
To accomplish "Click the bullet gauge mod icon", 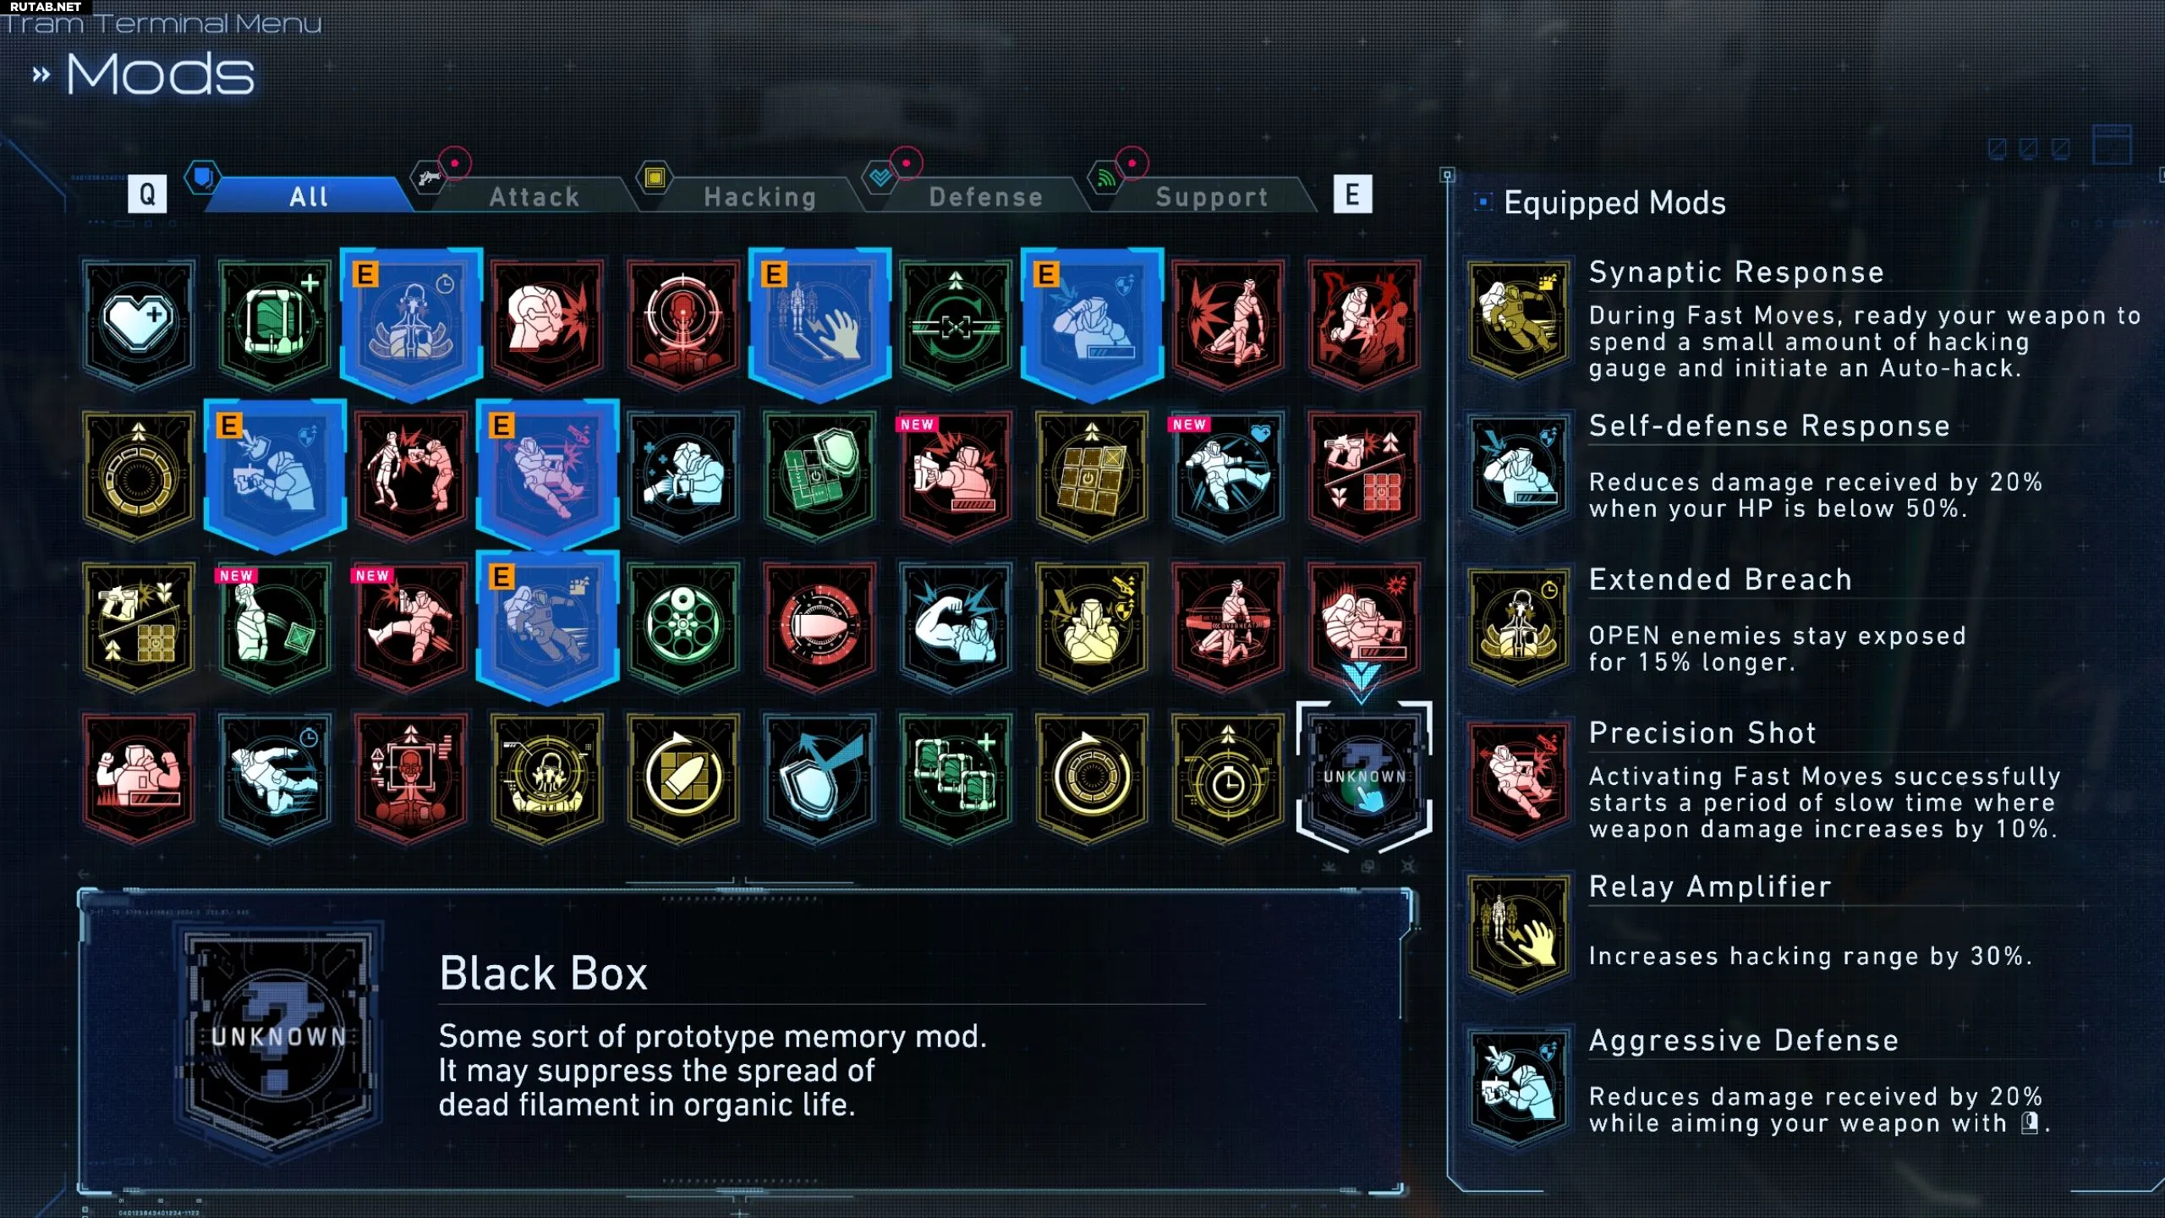I will point(819,626).
